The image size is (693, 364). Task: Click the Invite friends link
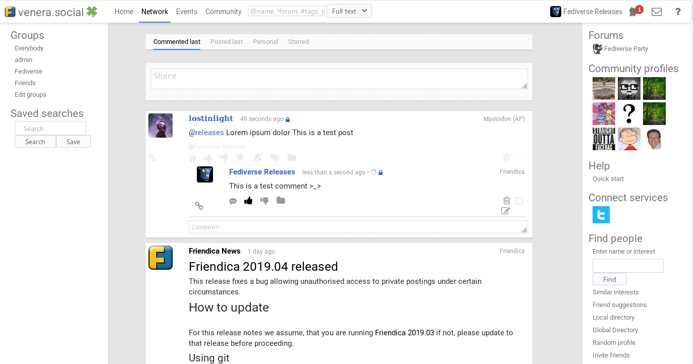611,355
